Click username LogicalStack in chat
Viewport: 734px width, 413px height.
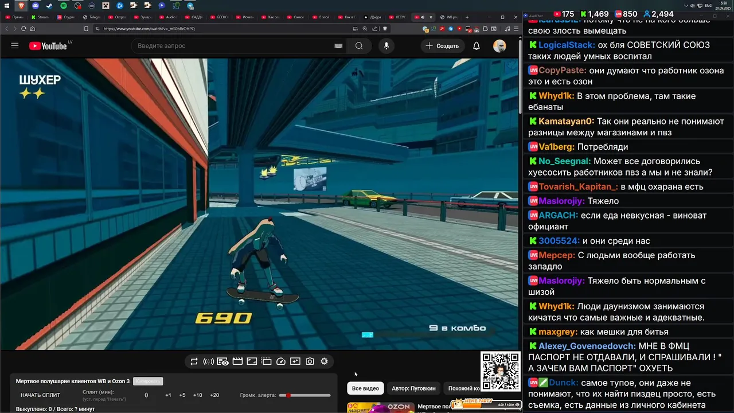tap(567, 45)
